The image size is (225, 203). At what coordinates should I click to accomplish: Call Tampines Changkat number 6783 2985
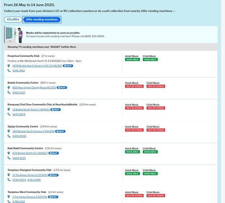pyautogui.click(x=34, y=180)
